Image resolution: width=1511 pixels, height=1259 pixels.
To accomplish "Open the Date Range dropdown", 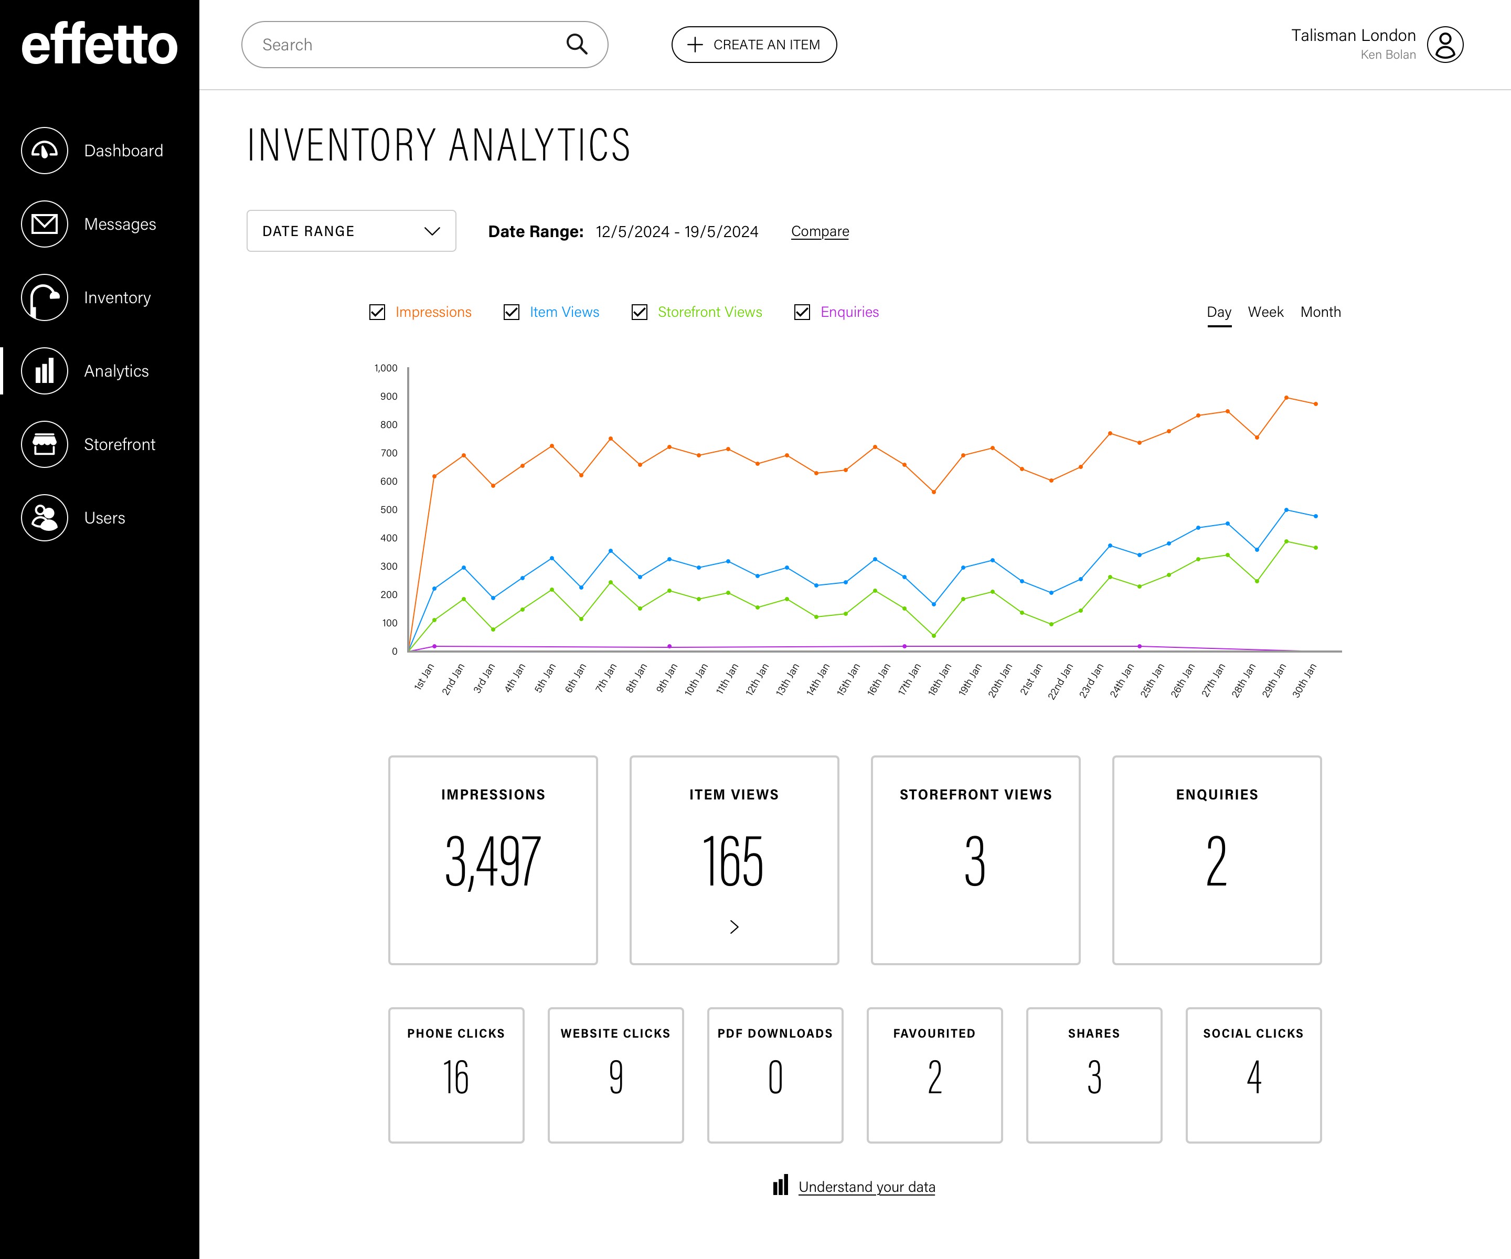I will point(351,231).
